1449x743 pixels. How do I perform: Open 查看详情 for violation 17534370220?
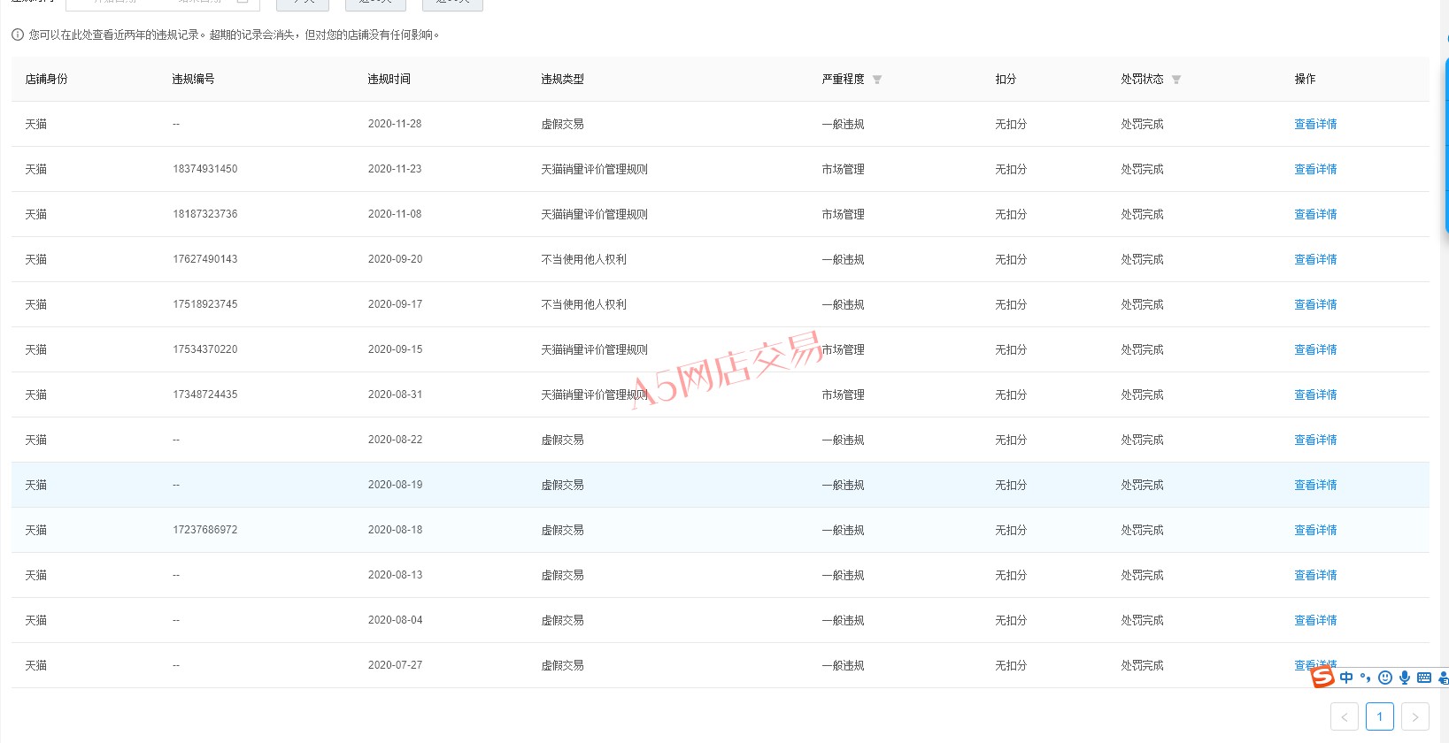1315,350
